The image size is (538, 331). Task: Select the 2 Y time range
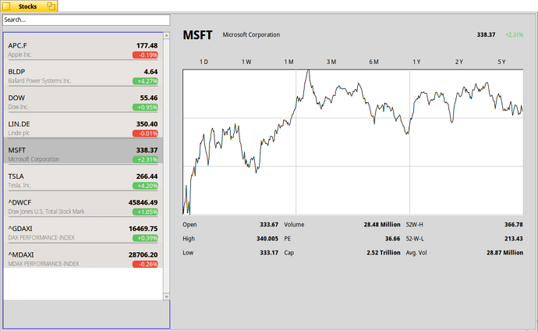tap(459, 62)
